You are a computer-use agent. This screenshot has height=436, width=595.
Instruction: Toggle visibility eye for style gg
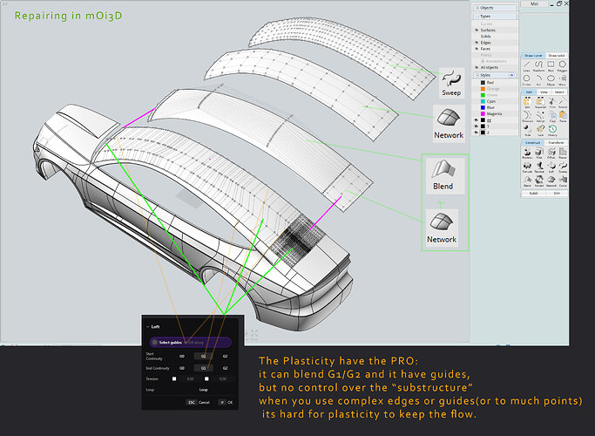coord(477,120)
